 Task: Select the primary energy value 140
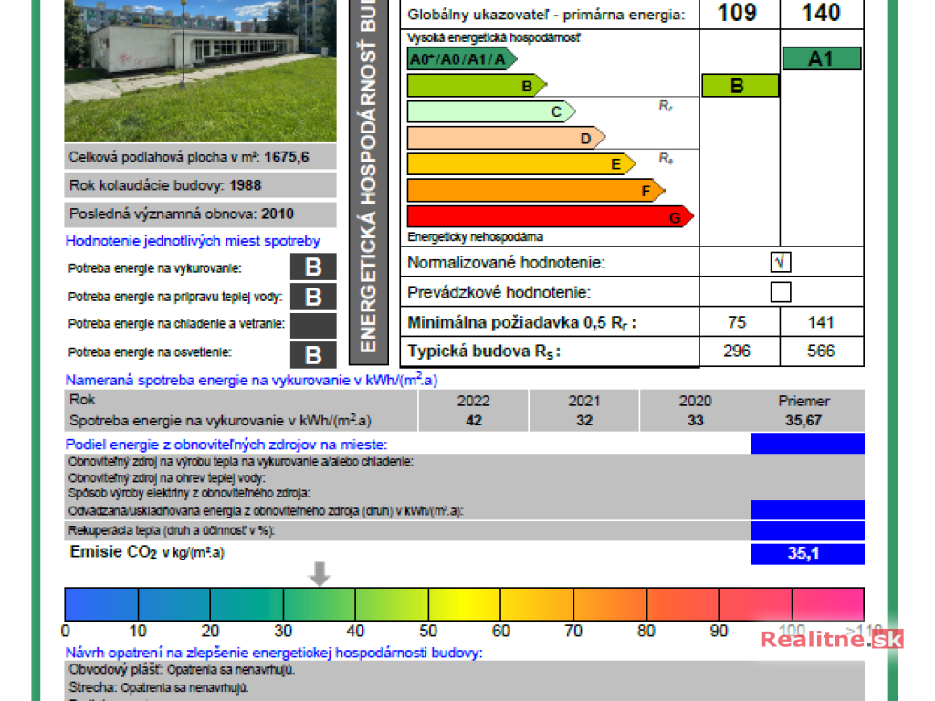click(x=821, y=13)
